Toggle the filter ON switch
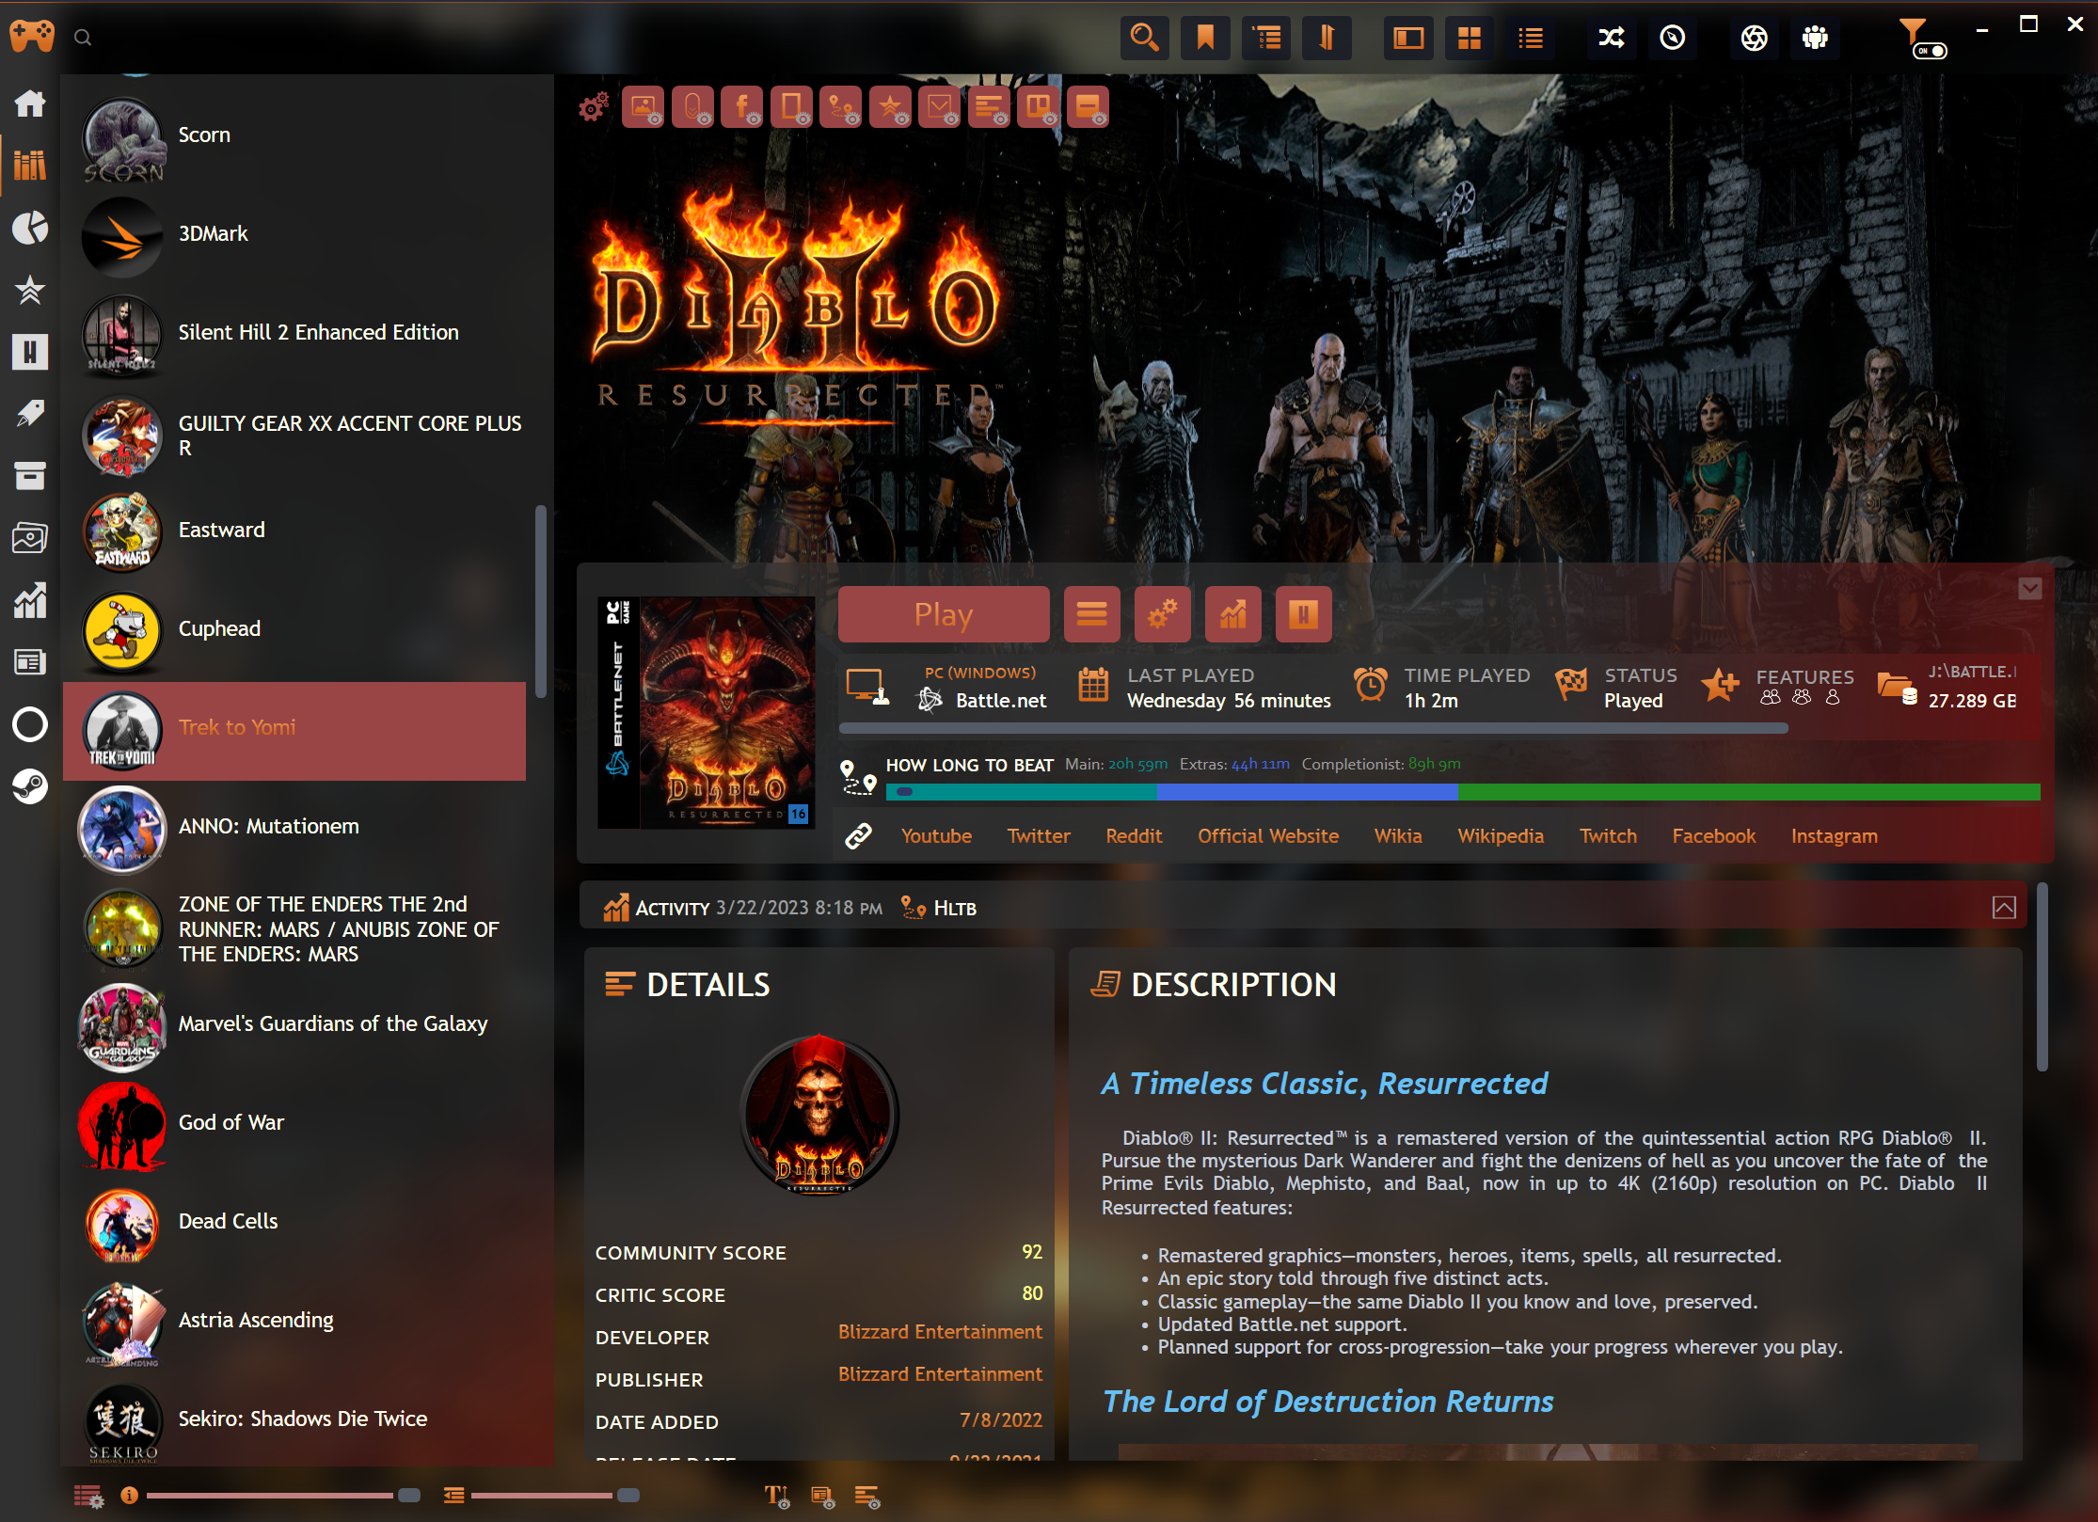The height and width of the screenshot is (1522, 2098). click(1930, 51)
